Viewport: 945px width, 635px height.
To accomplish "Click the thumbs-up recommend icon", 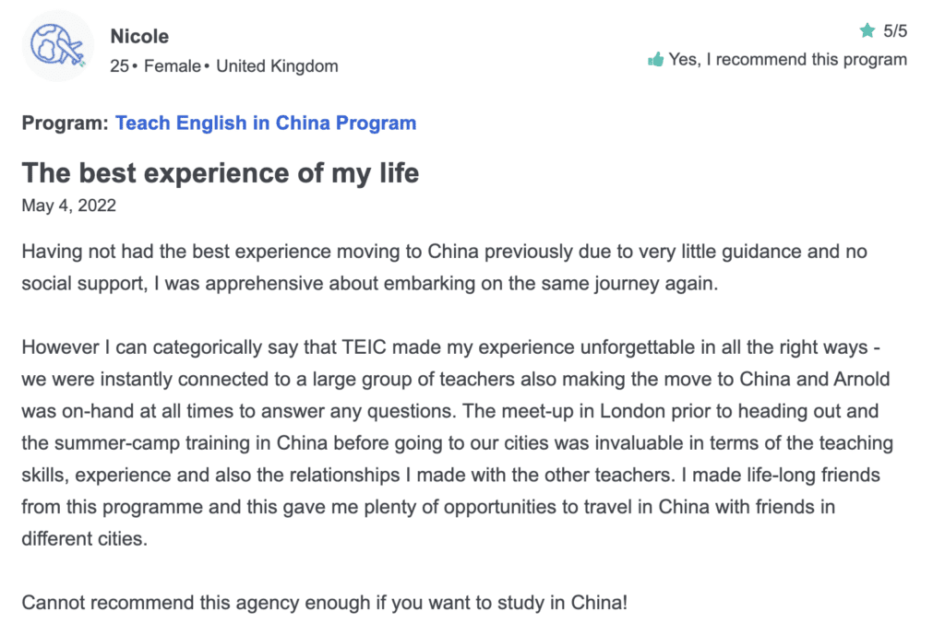I will tap(656, 60).
